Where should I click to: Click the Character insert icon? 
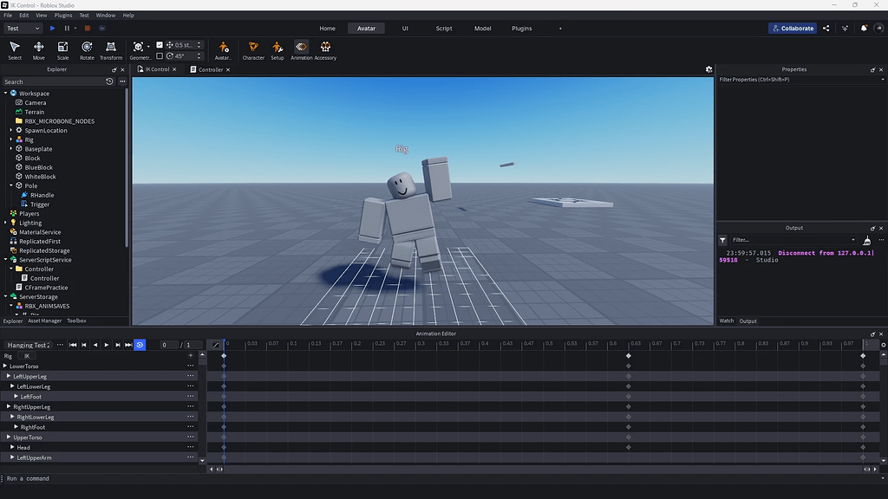coord(252,48)
